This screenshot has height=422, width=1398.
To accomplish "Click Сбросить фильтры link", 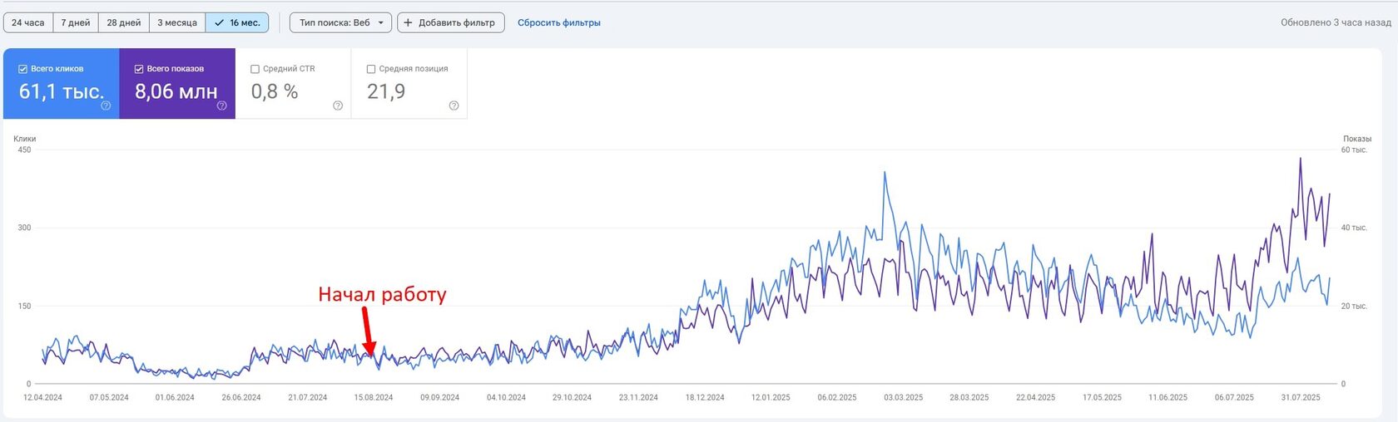I will pos(559,22).
